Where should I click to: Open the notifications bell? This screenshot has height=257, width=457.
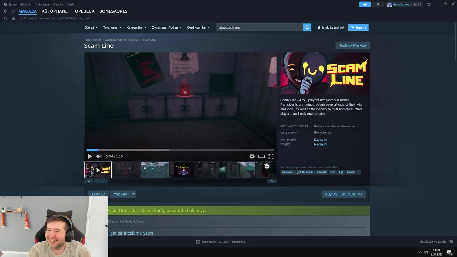tap(378, 4)
